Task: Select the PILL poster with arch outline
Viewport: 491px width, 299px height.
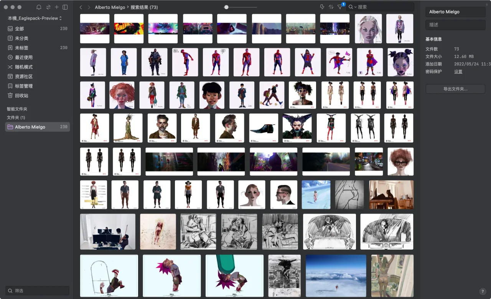Action: click(x=109, y=276)
